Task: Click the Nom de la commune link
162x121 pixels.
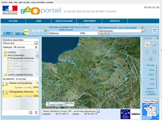Action: click(x=80, y=27)
